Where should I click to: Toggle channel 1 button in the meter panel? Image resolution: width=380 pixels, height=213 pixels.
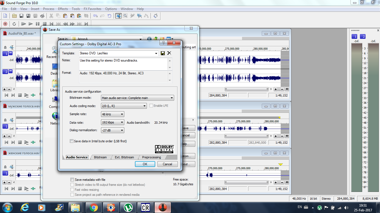[354, 37]
